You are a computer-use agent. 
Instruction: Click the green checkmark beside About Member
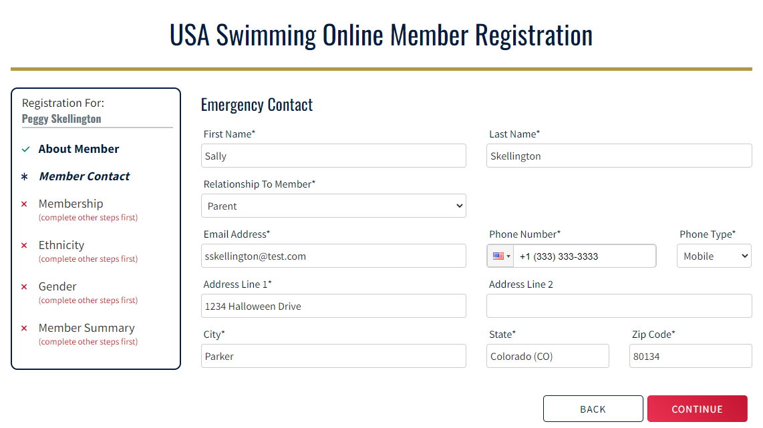point(25,150)
